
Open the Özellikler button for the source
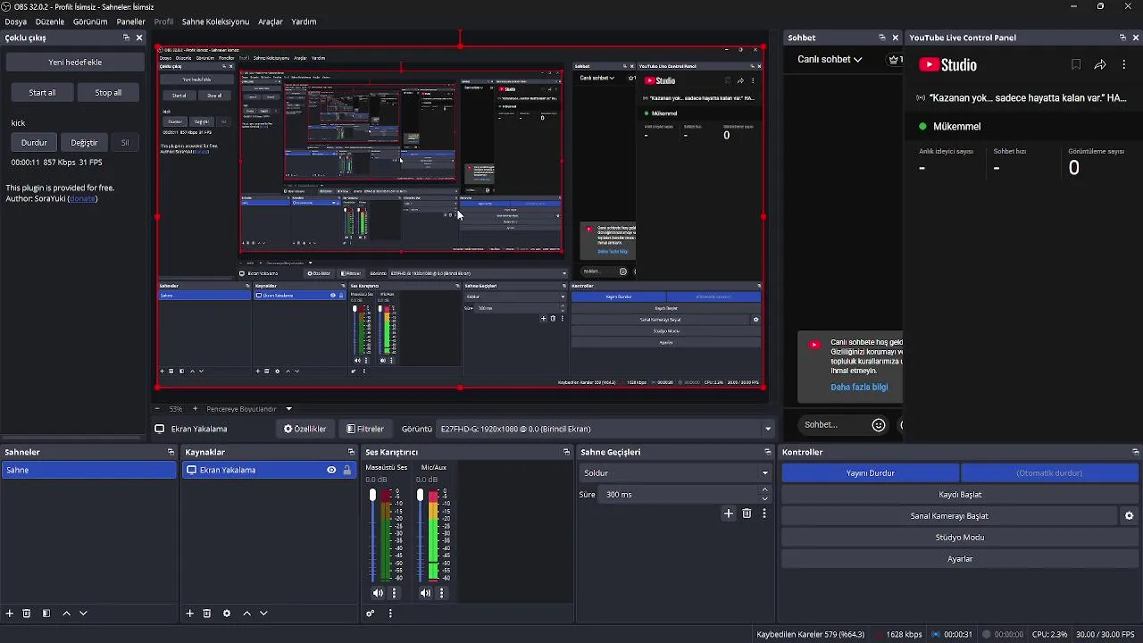(x=305, y=429)
